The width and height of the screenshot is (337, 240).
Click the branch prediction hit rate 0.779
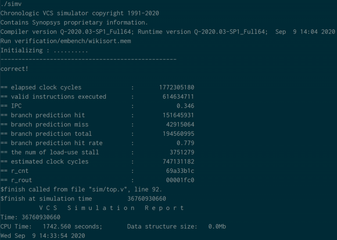point(185,143)
